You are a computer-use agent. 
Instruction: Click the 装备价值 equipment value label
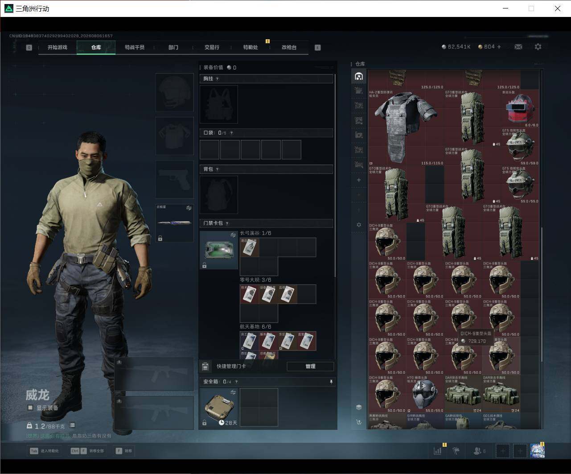[x=214, y=68]
